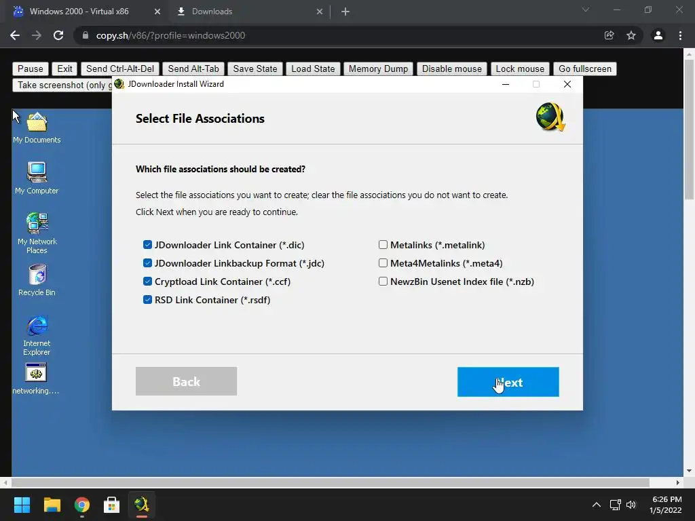Open the clock and date in taskbar
The width and height of the screenshot is (695, 521).
pyautogui.click(x=666, y=505)
